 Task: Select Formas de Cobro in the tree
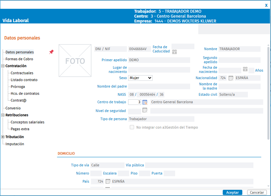(19, 59)
